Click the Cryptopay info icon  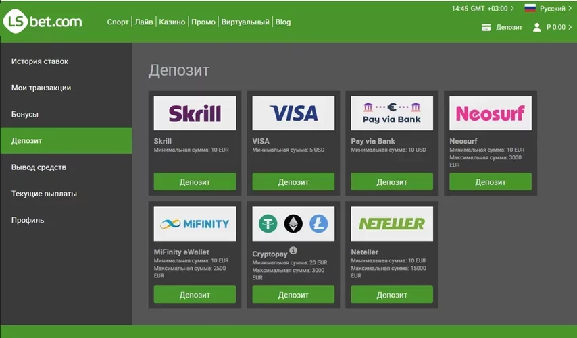[293, 250]
